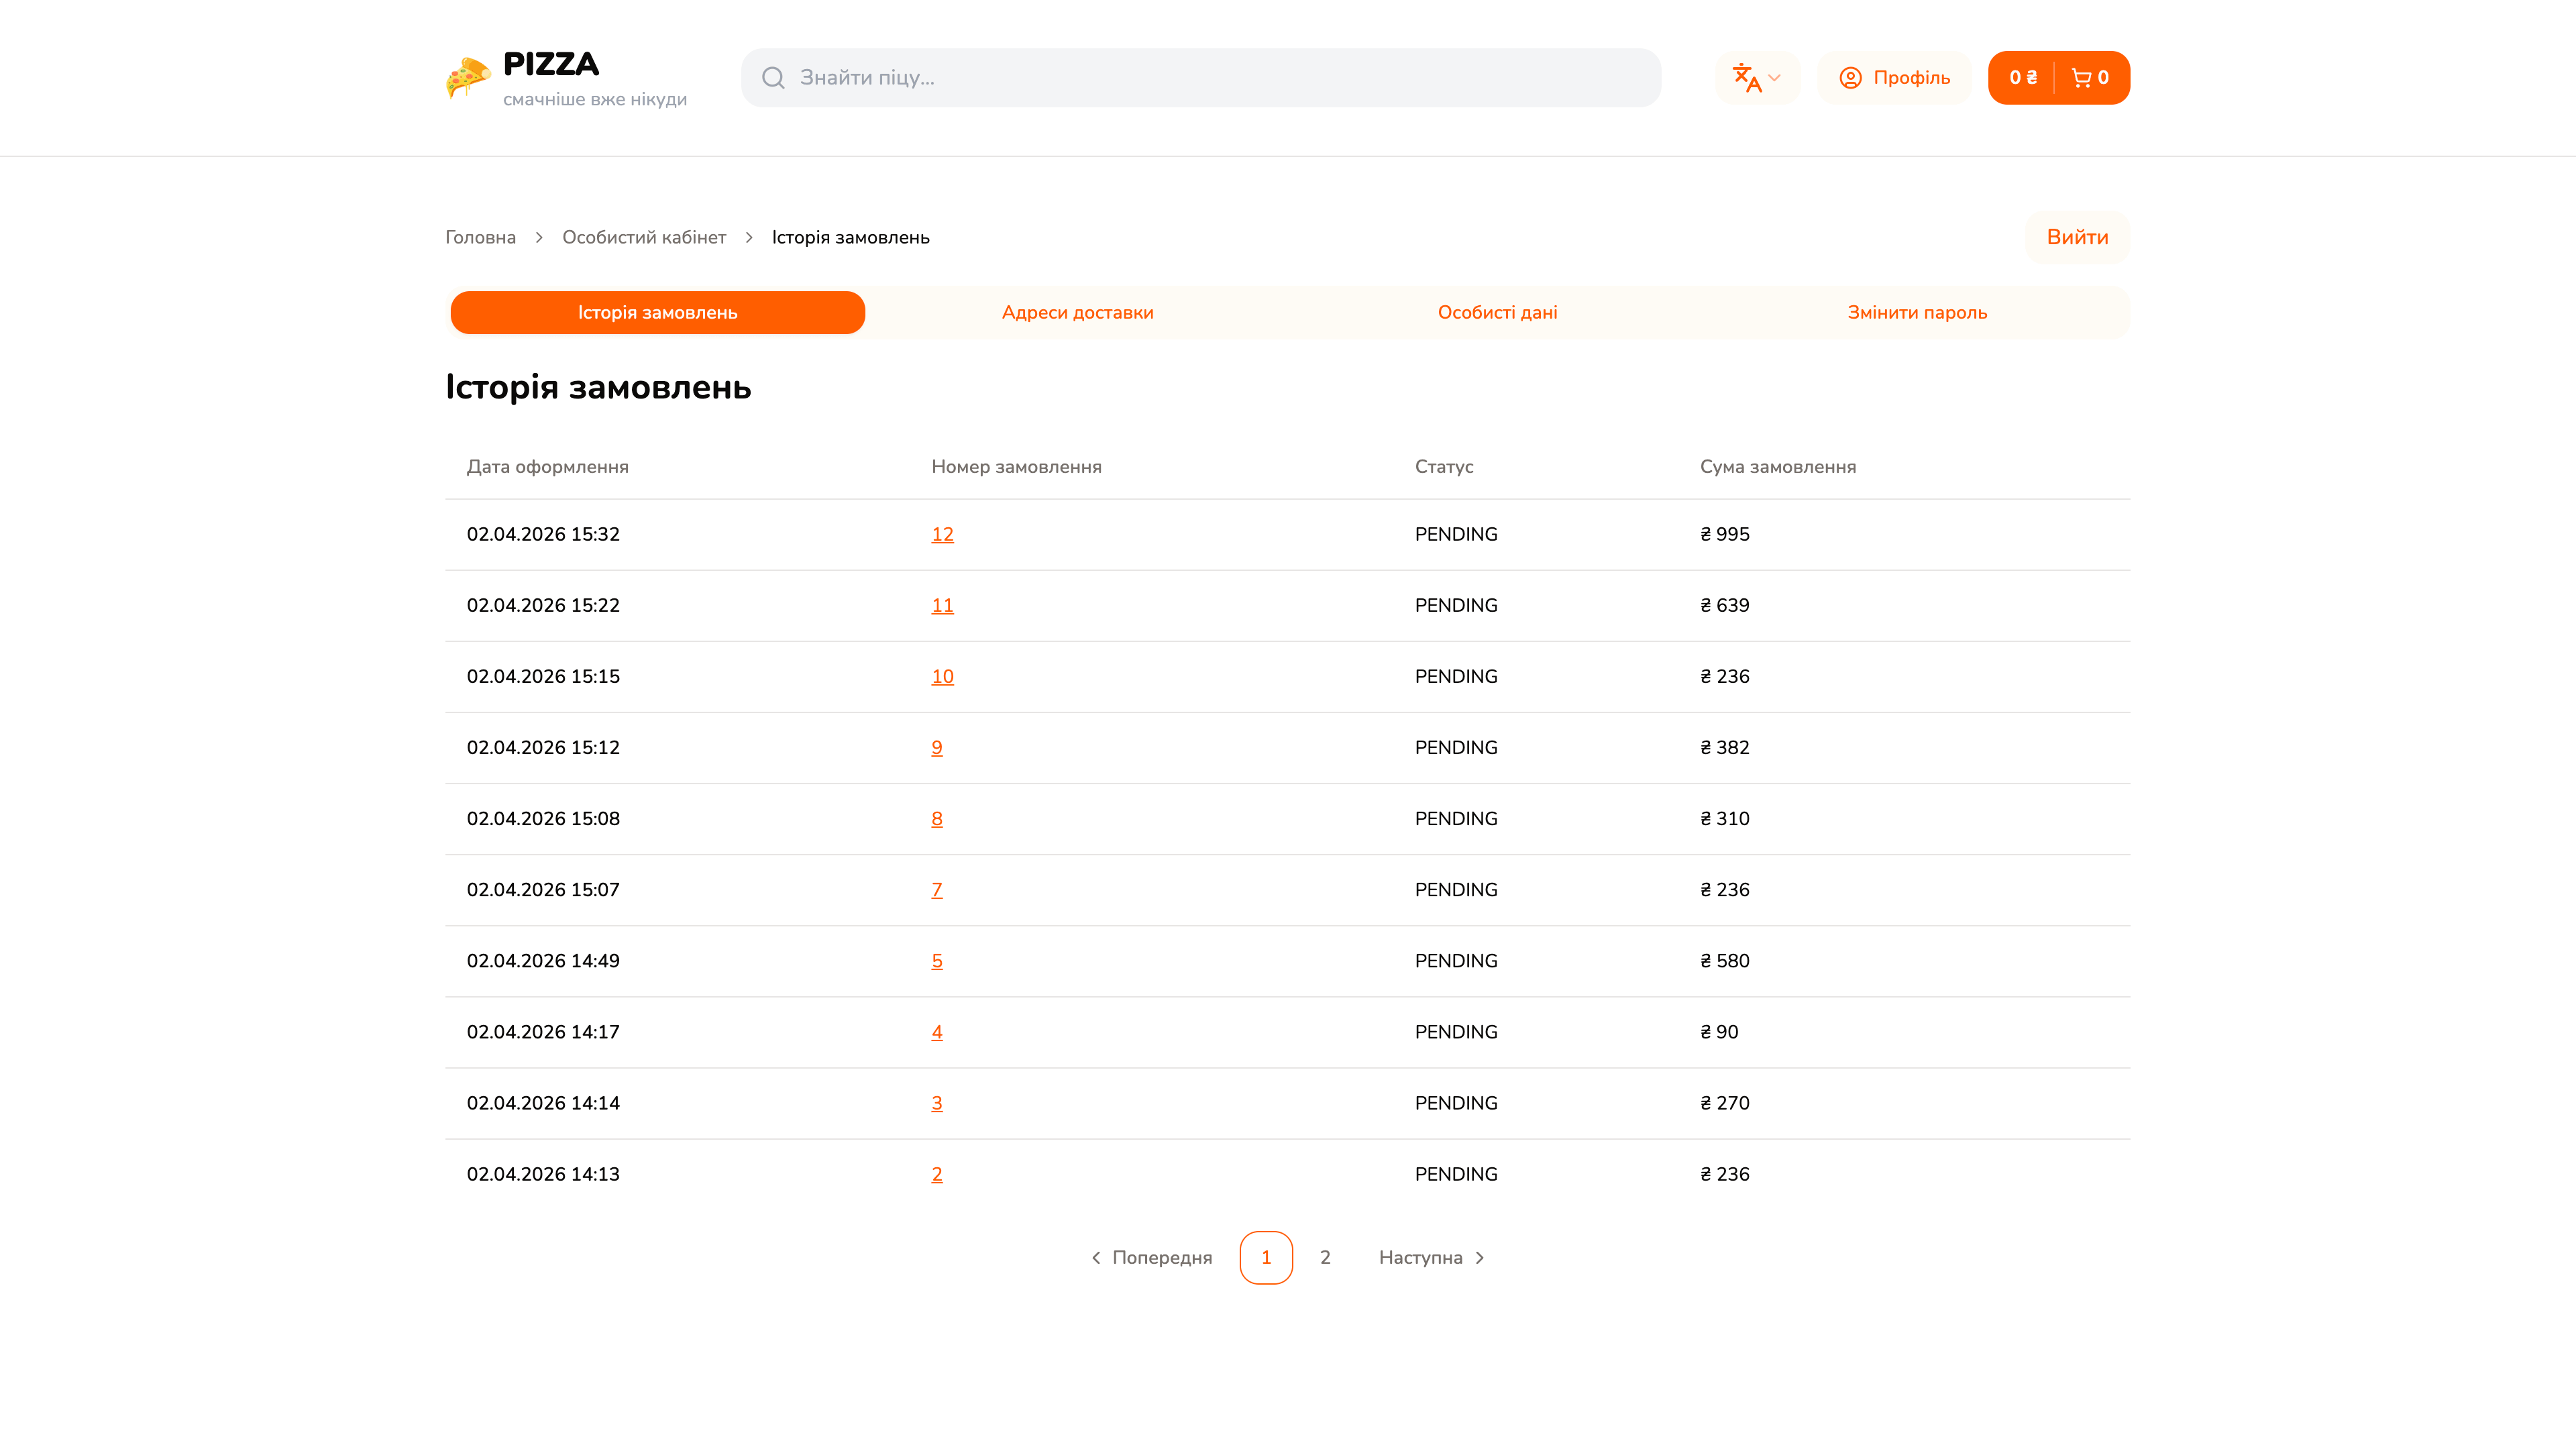Screen dimensions: 2576x1449
Task: Open order number 12
Action: click(x=942, y=534)
